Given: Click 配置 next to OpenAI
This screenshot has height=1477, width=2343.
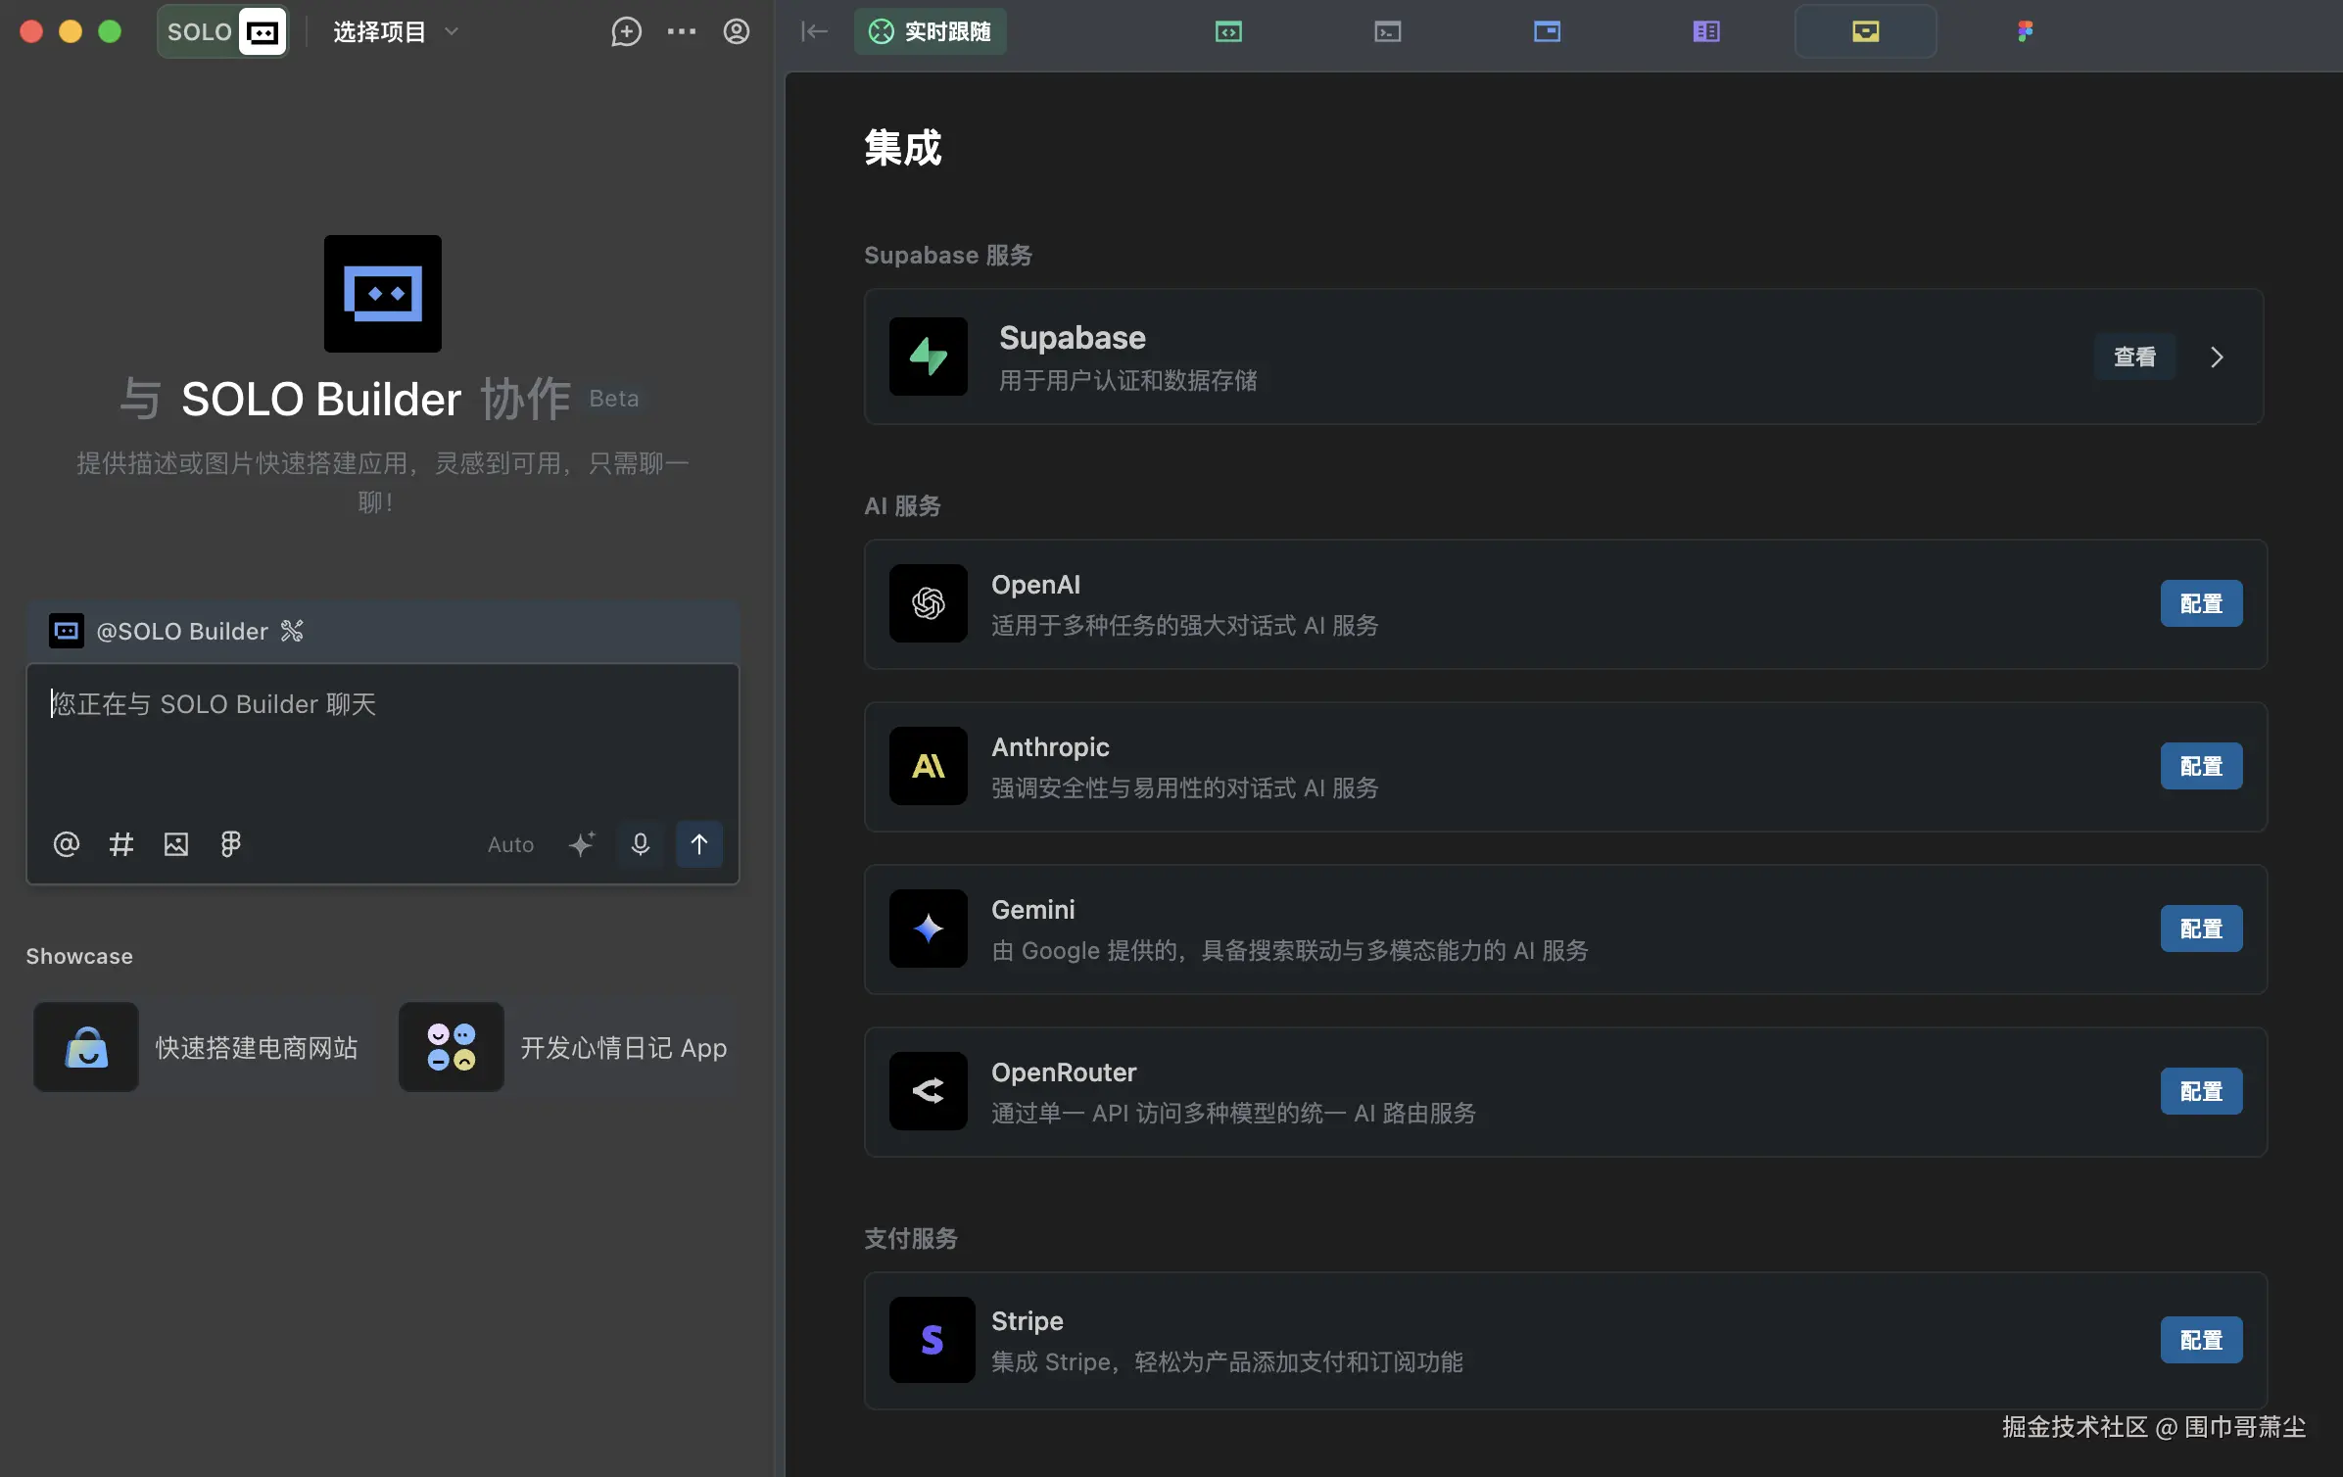Looking at the screenshot, I should tap(2200, 603).
